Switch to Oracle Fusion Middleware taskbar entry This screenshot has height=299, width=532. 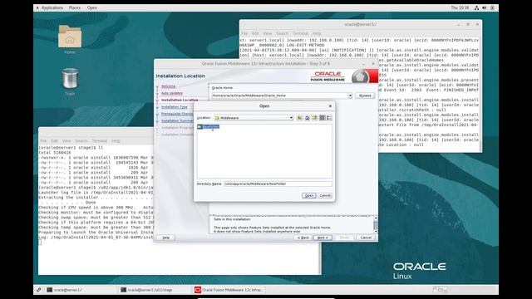229,290
